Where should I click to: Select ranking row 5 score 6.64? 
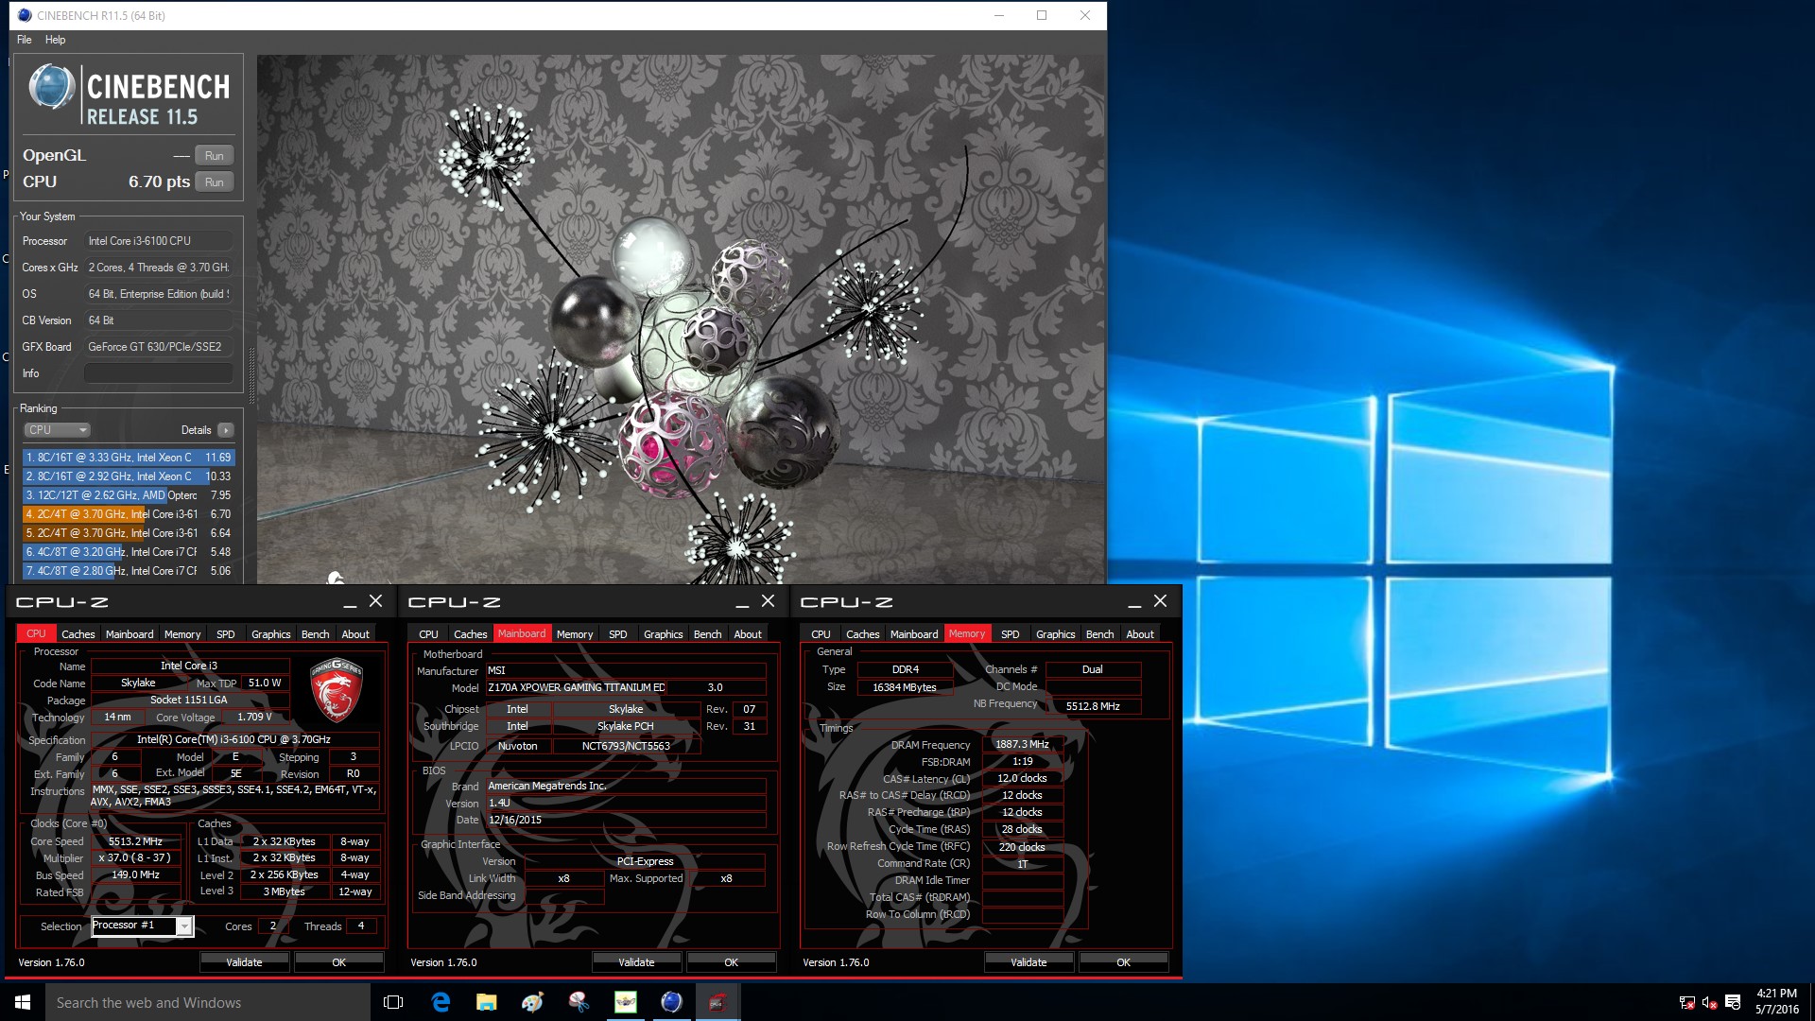pyautogui.click(x=128, y=533)
